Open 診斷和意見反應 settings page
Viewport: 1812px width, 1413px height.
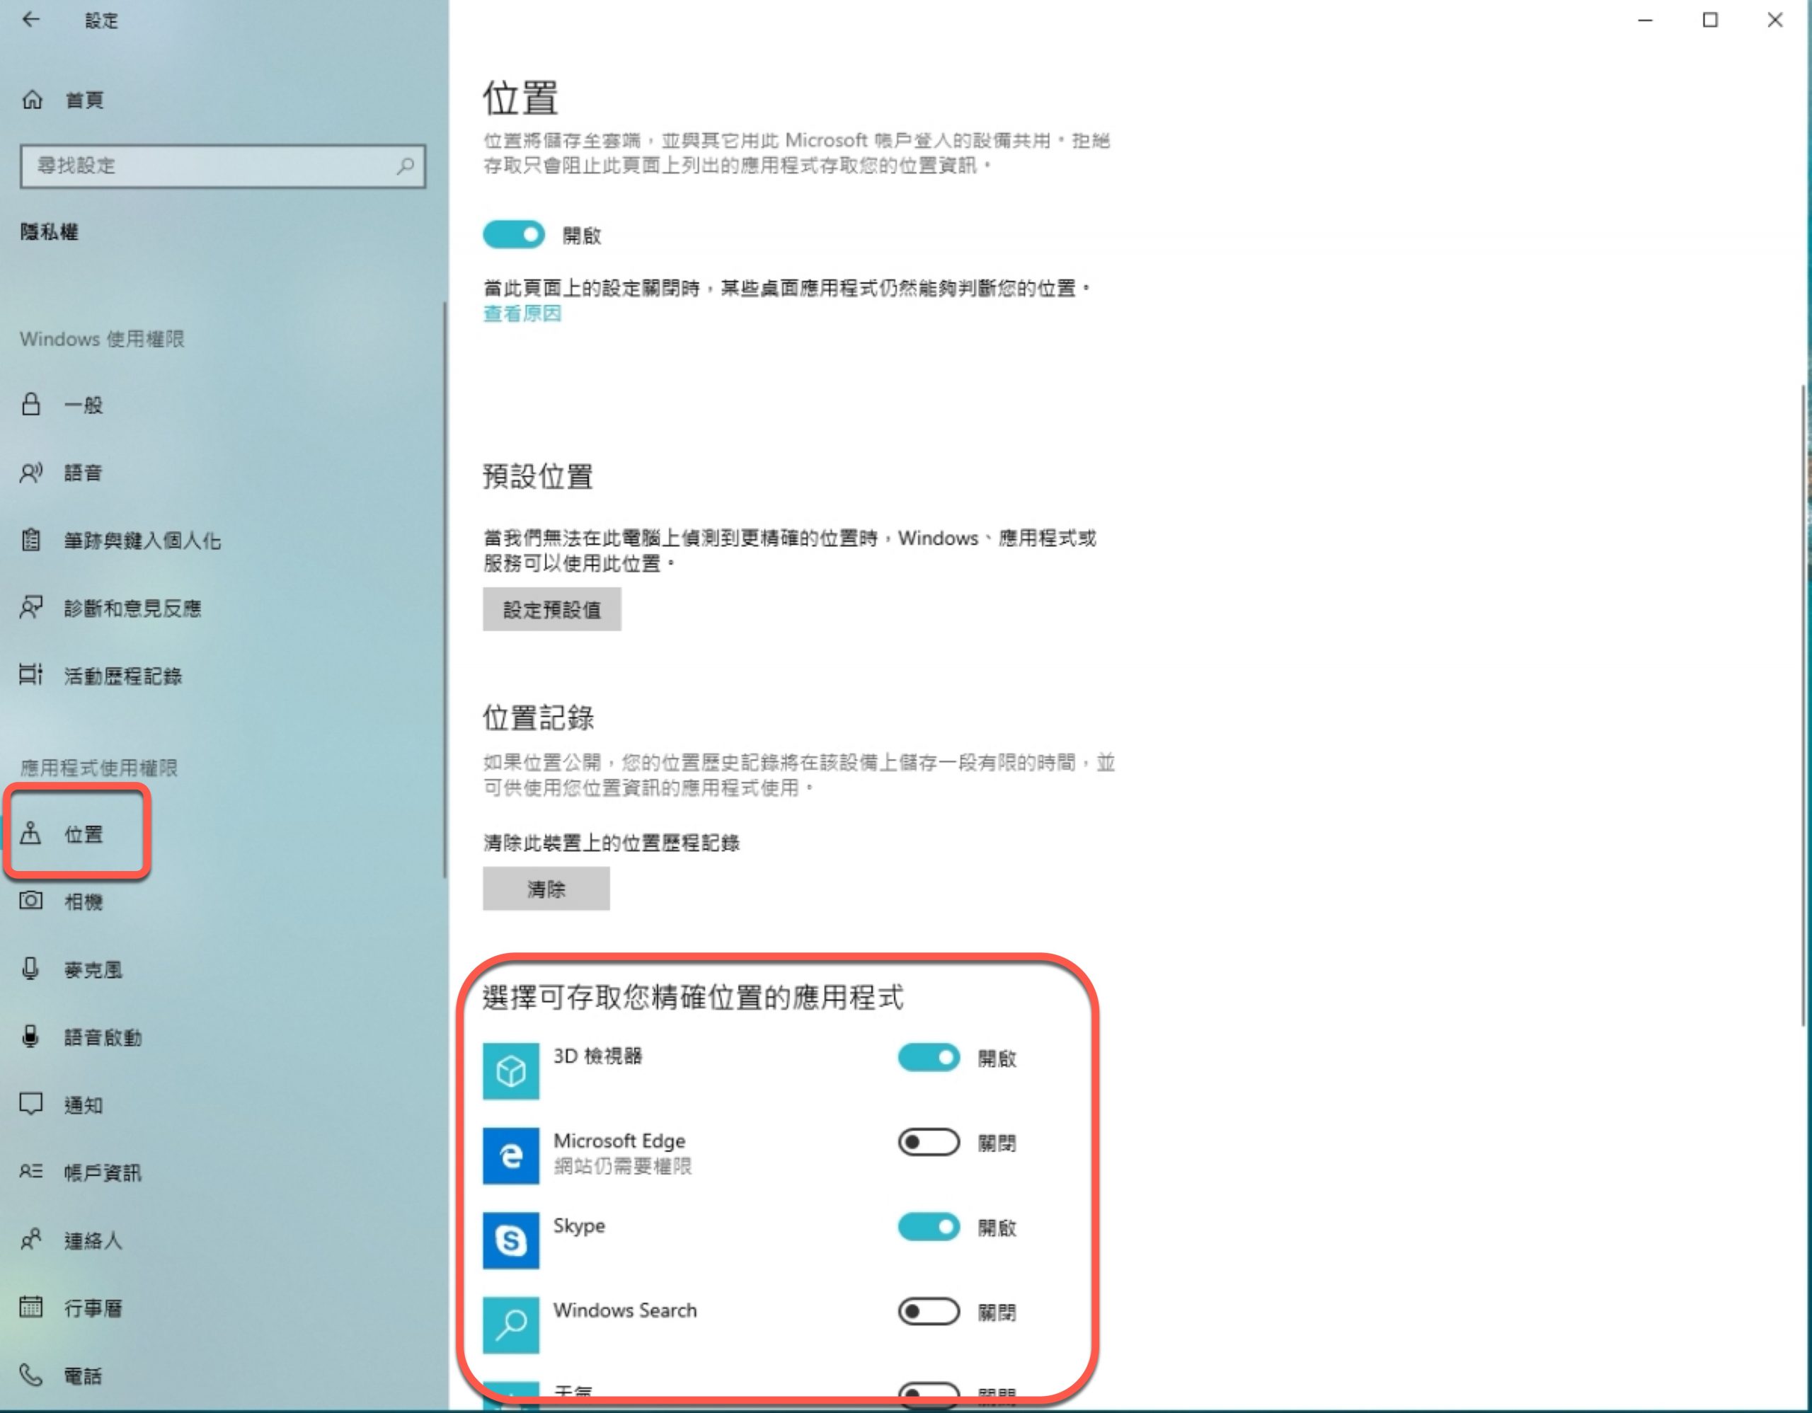pos(132,608)
